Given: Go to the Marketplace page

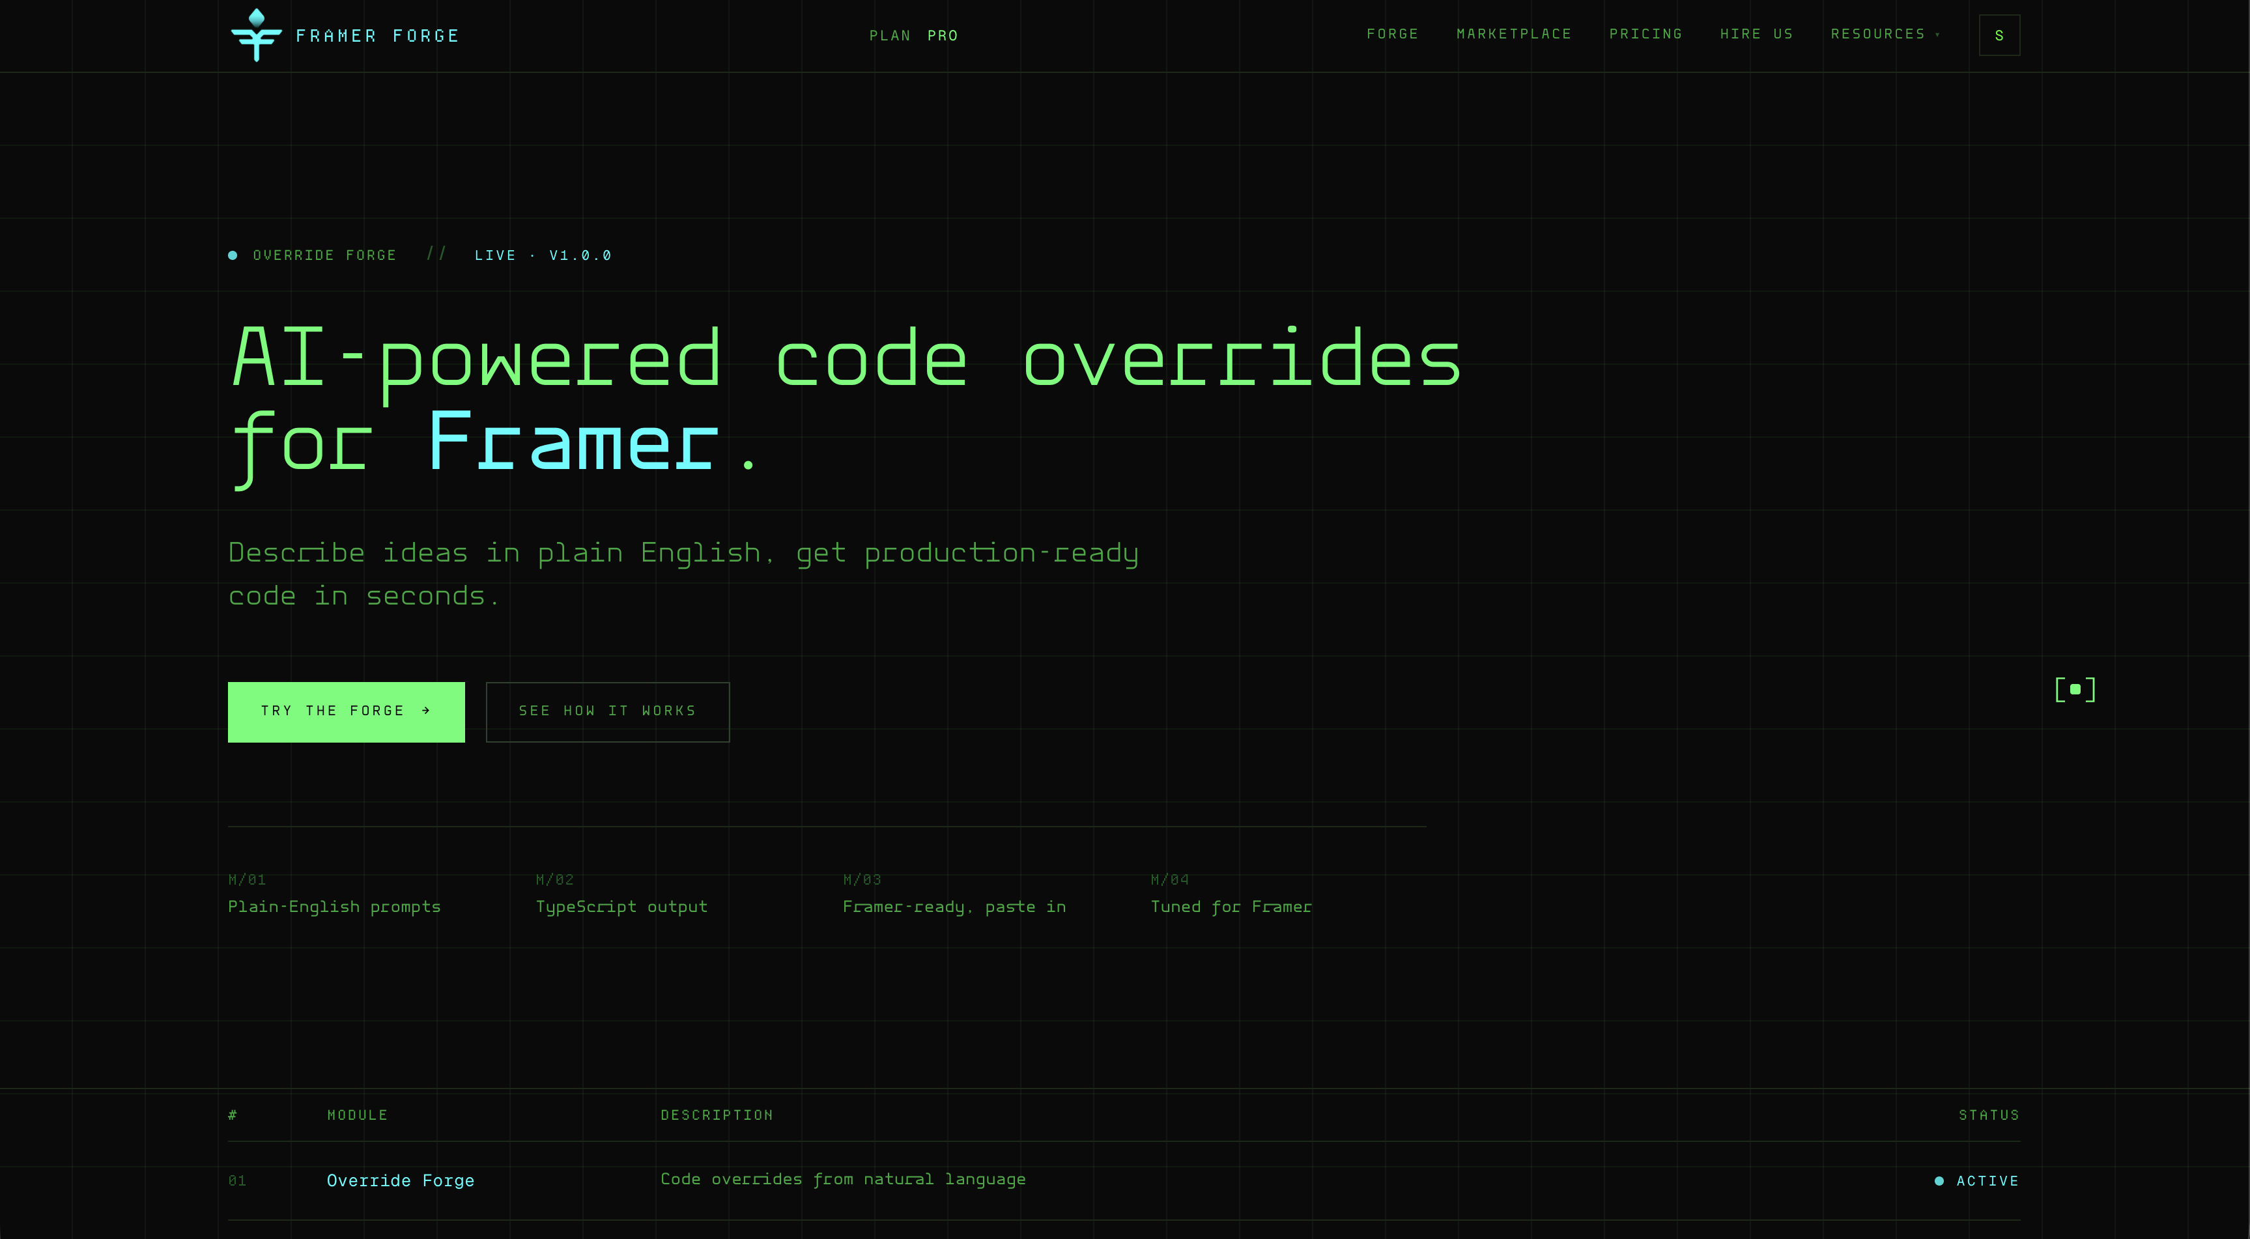Looking at the screenshot, I should pyautogui.click(x=1514, y=34).
